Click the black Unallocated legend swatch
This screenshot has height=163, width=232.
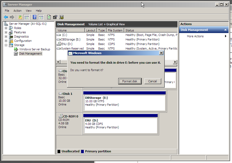[59, 151]
